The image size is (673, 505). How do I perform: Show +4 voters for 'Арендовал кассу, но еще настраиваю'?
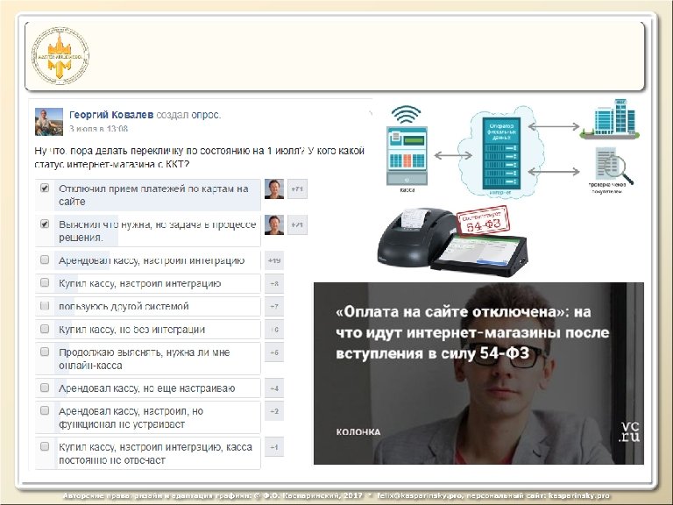pyautogui.click(x=274, y=388)
